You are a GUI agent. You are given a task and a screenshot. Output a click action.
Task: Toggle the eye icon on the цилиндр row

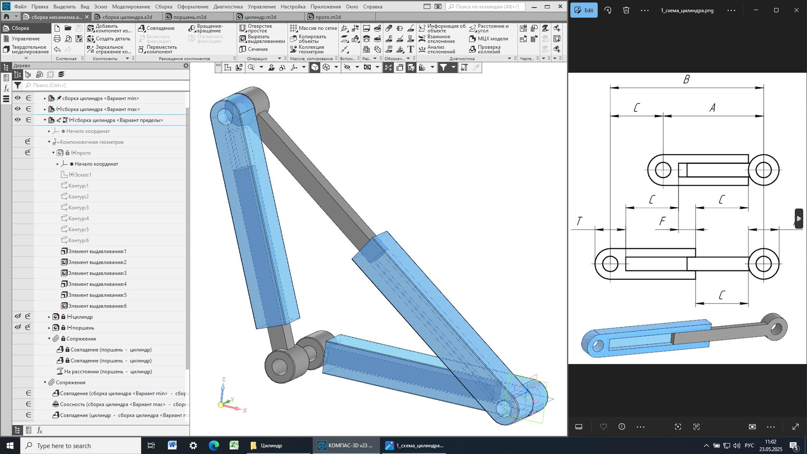coord(18,317)
